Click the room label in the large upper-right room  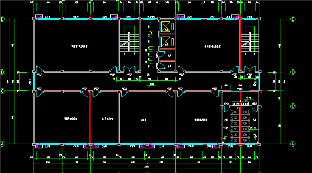coord(213,47)
